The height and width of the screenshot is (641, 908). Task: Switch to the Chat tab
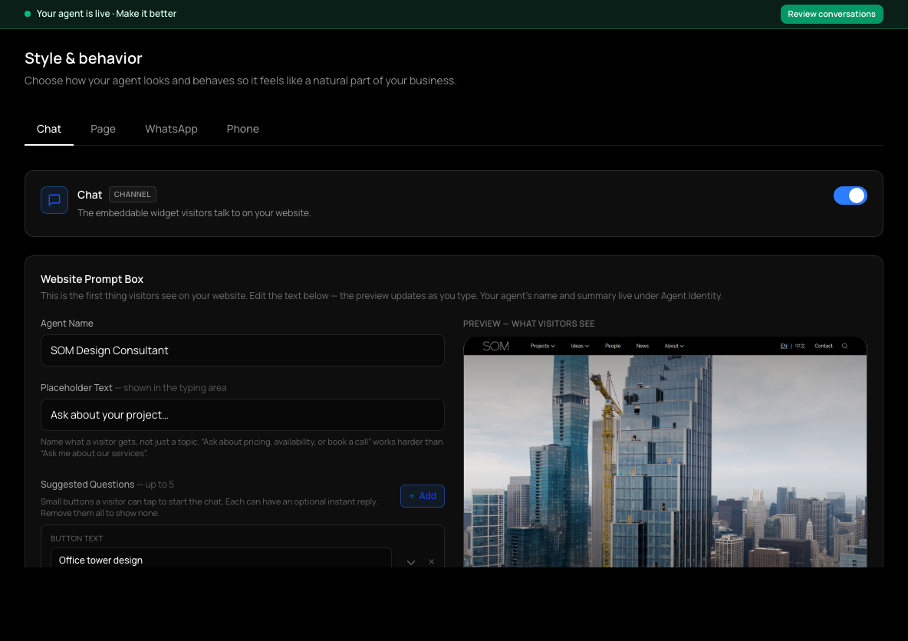click(48, 129)
